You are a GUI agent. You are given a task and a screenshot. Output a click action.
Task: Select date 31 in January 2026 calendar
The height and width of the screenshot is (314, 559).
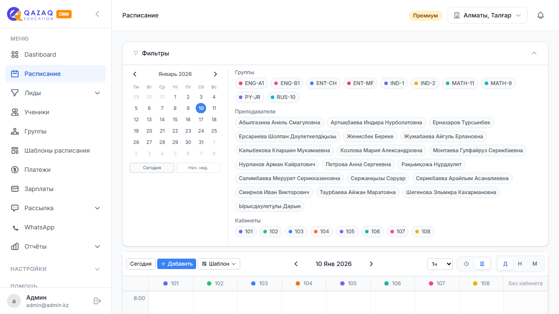[201, 142]
